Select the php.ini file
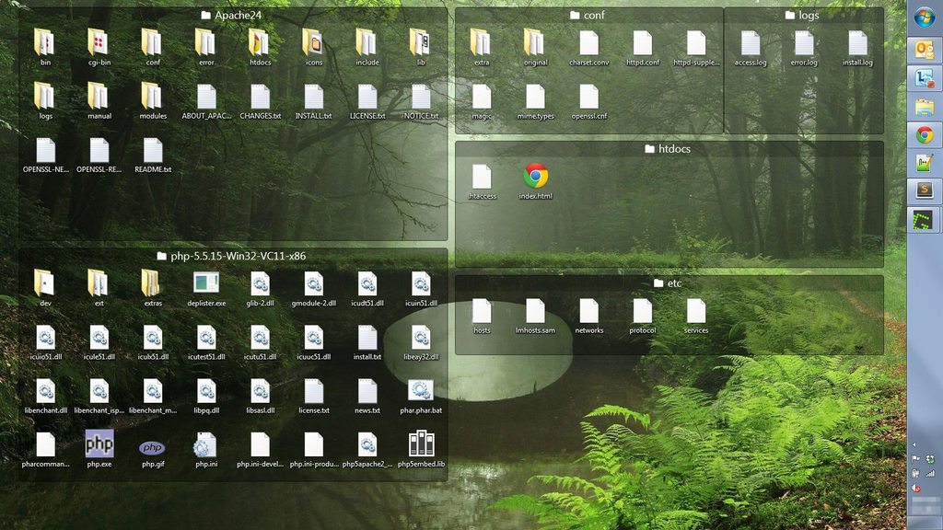 coord(206,448)
